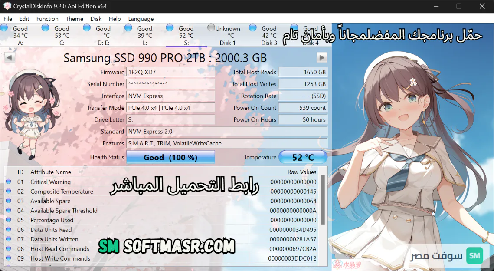Select the Disk 3 status orb

tap(253, 28)
